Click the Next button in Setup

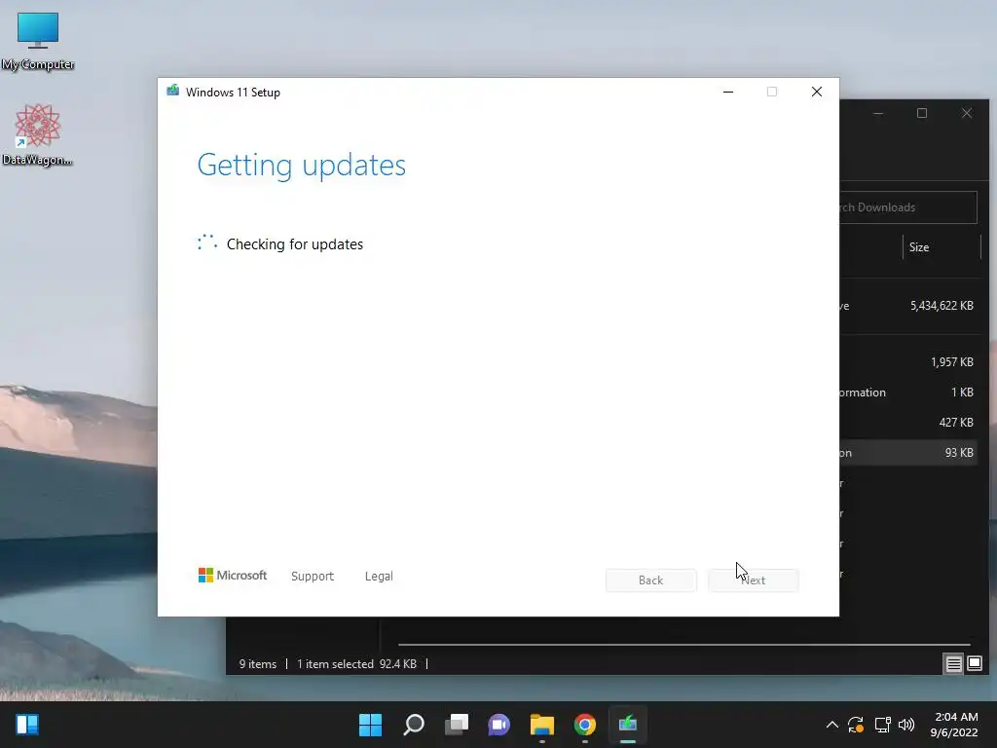click(x=754, y=580)
